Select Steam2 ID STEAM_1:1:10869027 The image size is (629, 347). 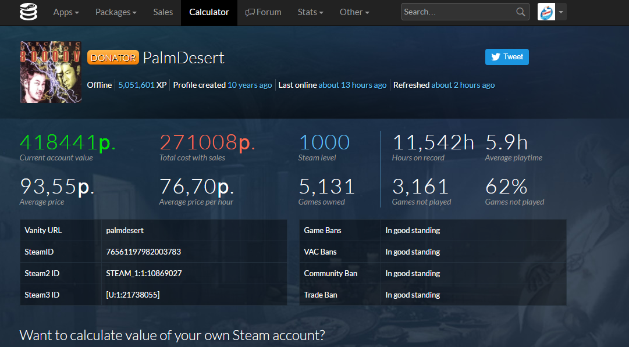coord(144,273)
